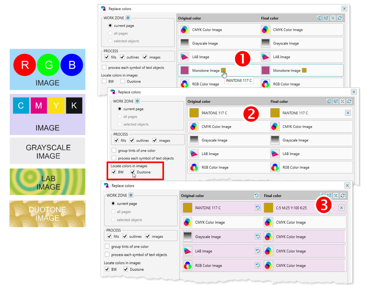Enable process each symbol checkbox in top window
The height and width of the screenshot is (285, 366).
(104, 67)
